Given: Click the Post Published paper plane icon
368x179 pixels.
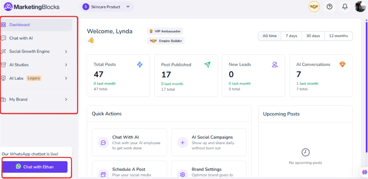Looking at the screenshot, I should coord(207,64).
